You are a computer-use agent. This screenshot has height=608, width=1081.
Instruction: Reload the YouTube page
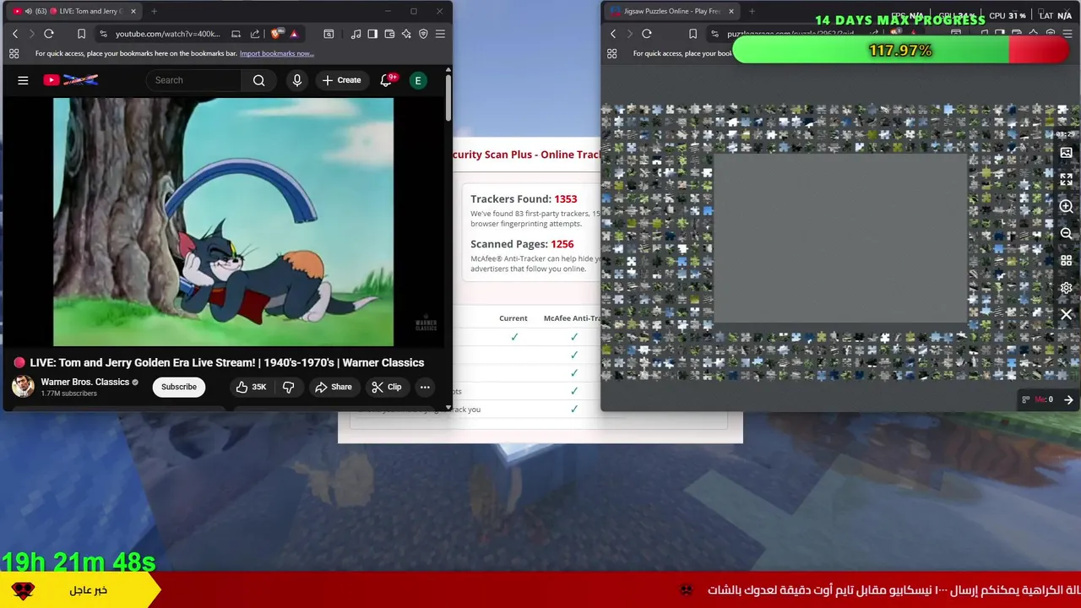[x=49, y=34]
